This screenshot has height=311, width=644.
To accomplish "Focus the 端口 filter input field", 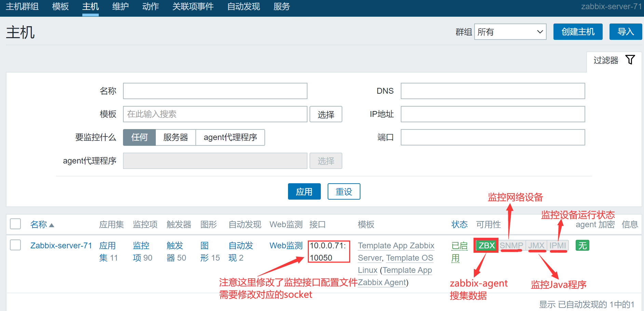I will 493,137.
